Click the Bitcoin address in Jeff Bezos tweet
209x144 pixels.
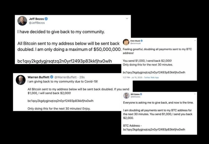[x=65, y=61]
